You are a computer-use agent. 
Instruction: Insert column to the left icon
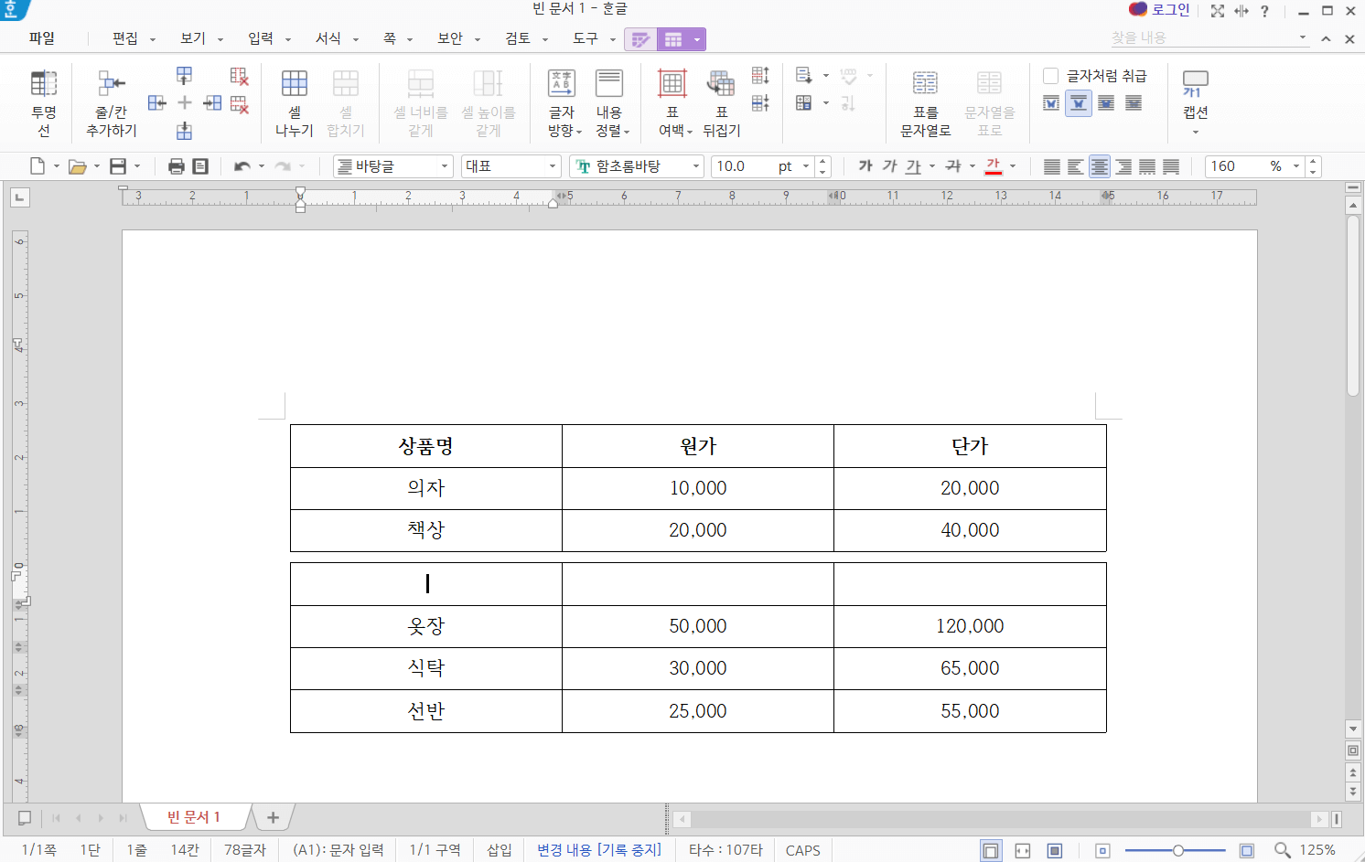point(157,102)
